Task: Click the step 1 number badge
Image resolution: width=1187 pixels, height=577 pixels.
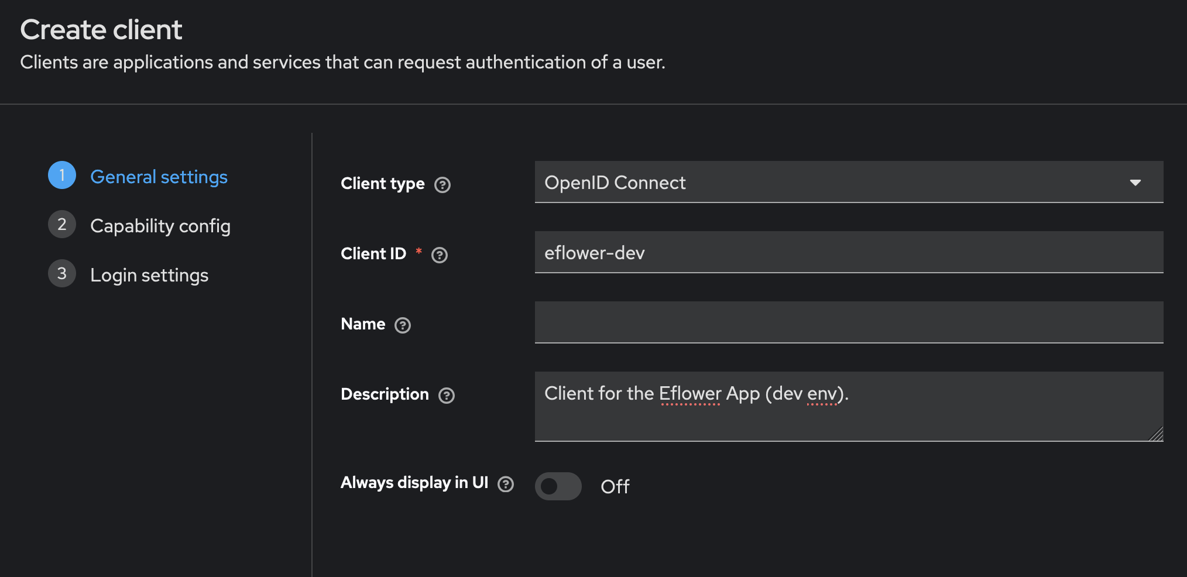Action: [62, 175]
